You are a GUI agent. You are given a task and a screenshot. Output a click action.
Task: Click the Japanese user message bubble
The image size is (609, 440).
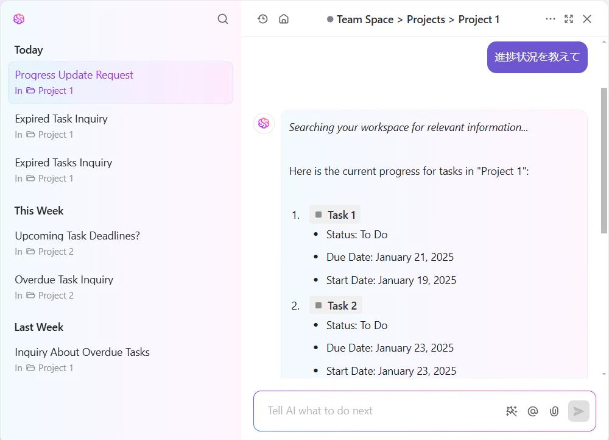[x=537, y=57]
